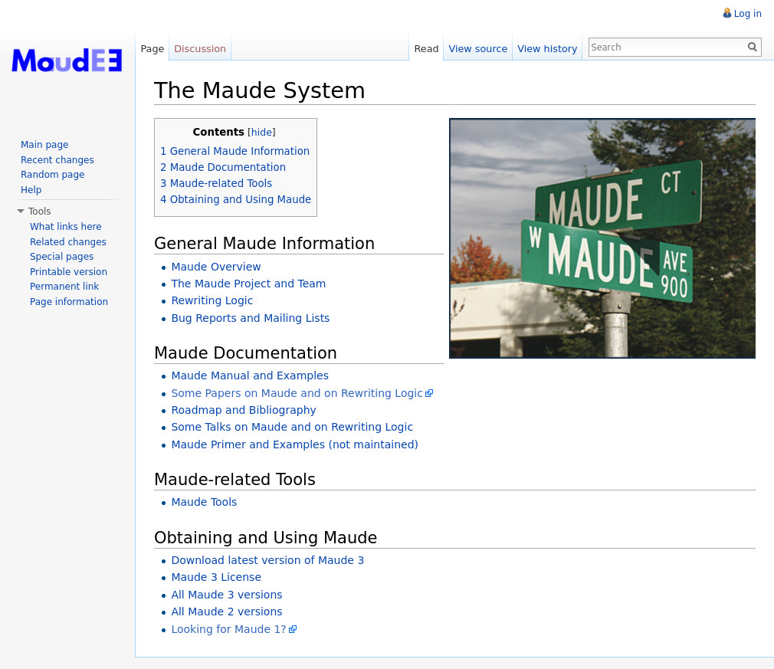Click the user icon beside Log in
This screenshot has width=774, height=669.
726,13
